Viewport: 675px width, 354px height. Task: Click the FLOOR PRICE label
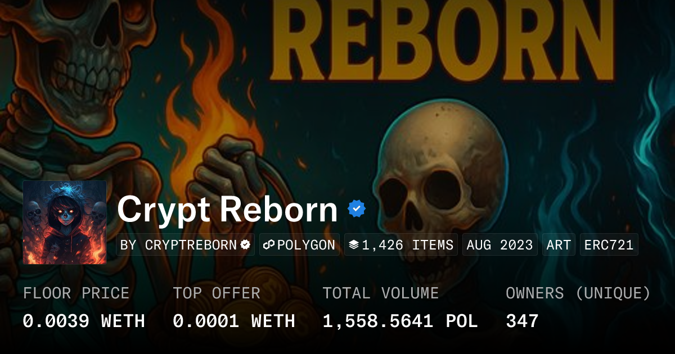click(76, 293)
